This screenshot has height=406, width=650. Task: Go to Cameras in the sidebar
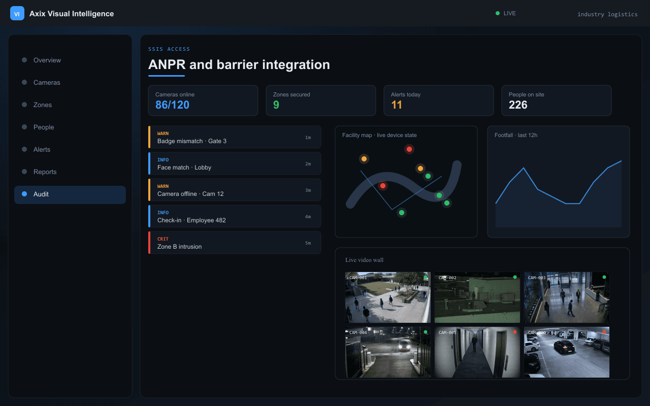tap(70, 82)
